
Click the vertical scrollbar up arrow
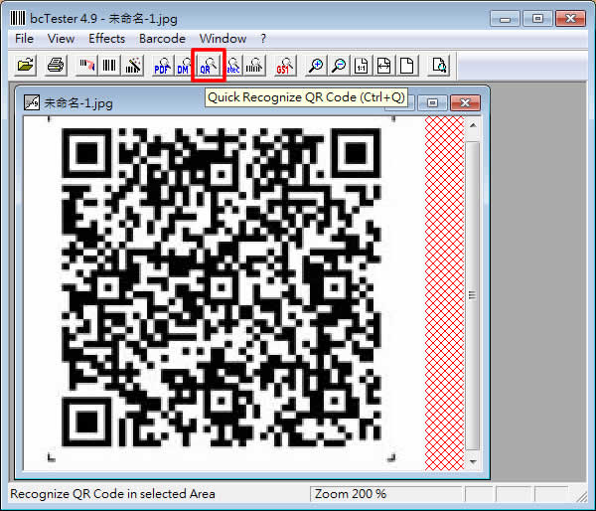473,125
